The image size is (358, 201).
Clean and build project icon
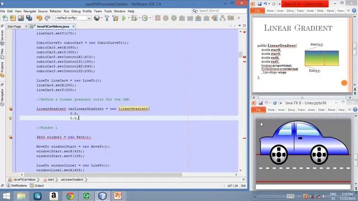point(115,18)
